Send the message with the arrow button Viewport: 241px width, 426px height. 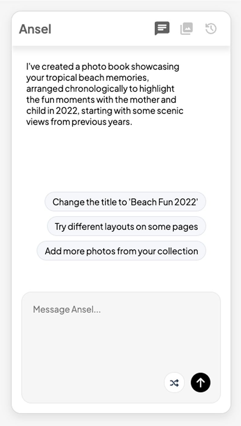pyautogui.click(x=201, y=382)
